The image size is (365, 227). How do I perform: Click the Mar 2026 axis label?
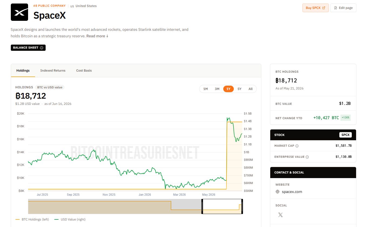180,195
